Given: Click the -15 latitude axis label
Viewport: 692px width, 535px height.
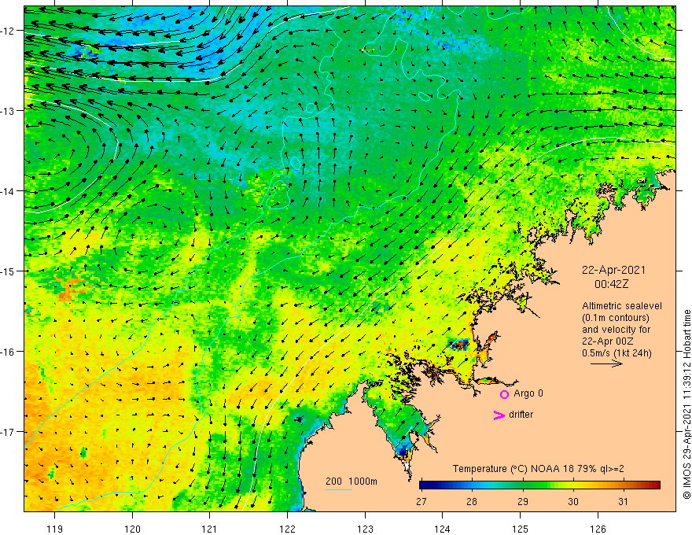Looking at the screenshot, I should click(9, 271).
